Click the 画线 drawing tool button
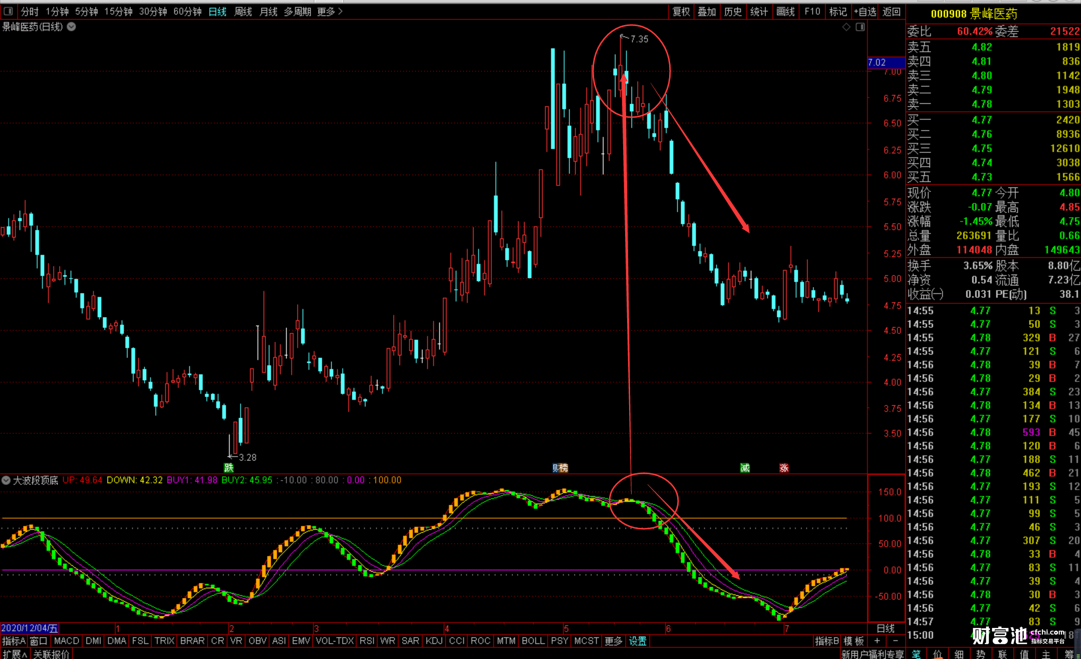The width and height of the screenshot is (1081, 659). pyautogui.click(x=785, y=11)
